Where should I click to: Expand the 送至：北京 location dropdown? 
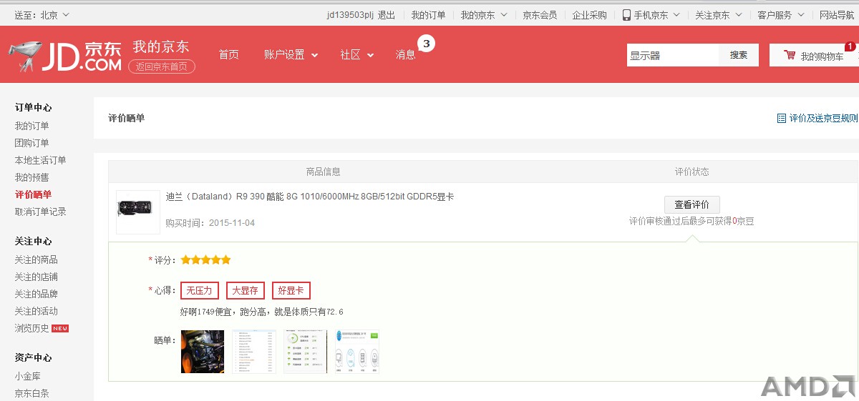tap(42, 15)
